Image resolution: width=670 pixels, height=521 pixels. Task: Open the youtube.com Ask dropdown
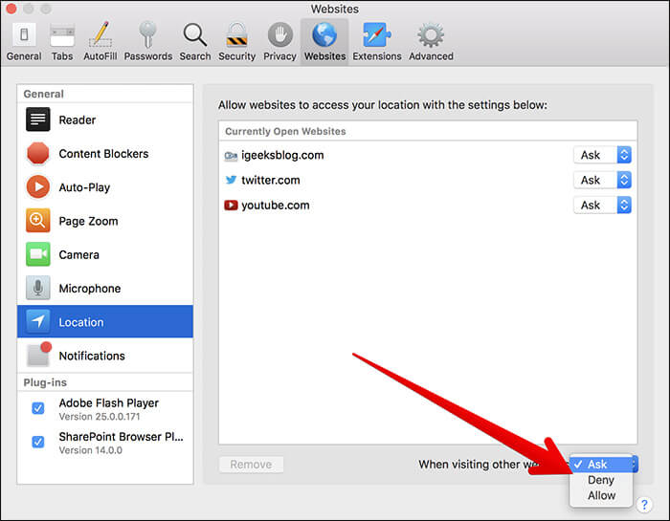[602, 206]
